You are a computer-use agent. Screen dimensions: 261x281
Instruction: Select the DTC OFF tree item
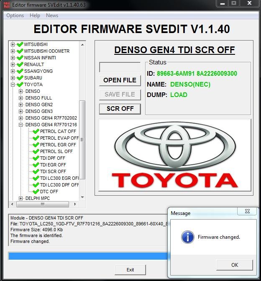[49, 192]
